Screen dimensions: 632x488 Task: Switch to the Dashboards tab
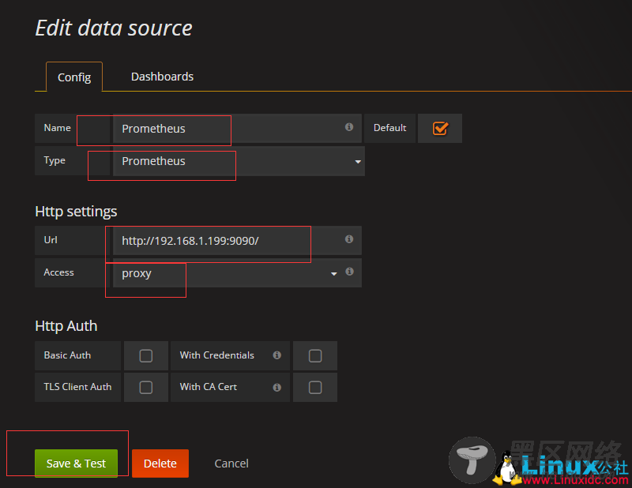[163, 77]
